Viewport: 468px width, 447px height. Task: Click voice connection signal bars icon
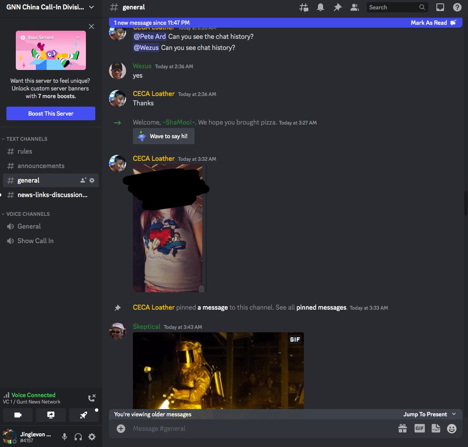[6, 395]
